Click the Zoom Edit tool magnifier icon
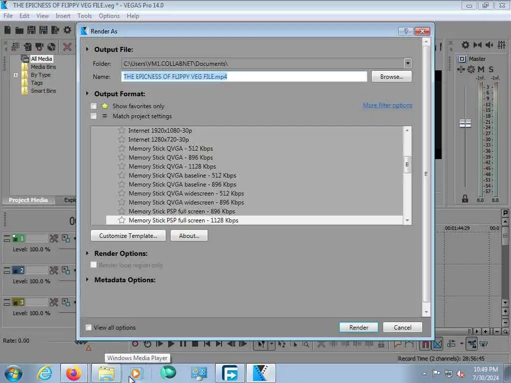The width and height of the screenshot is (511, 383). coord(305,344)
